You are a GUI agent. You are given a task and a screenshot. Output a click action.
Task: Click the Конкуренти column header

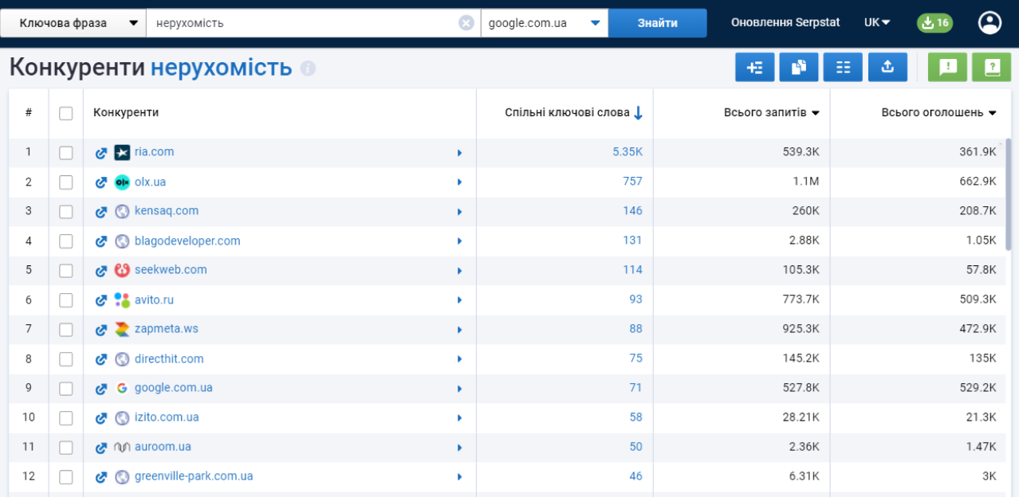point(126,112)
